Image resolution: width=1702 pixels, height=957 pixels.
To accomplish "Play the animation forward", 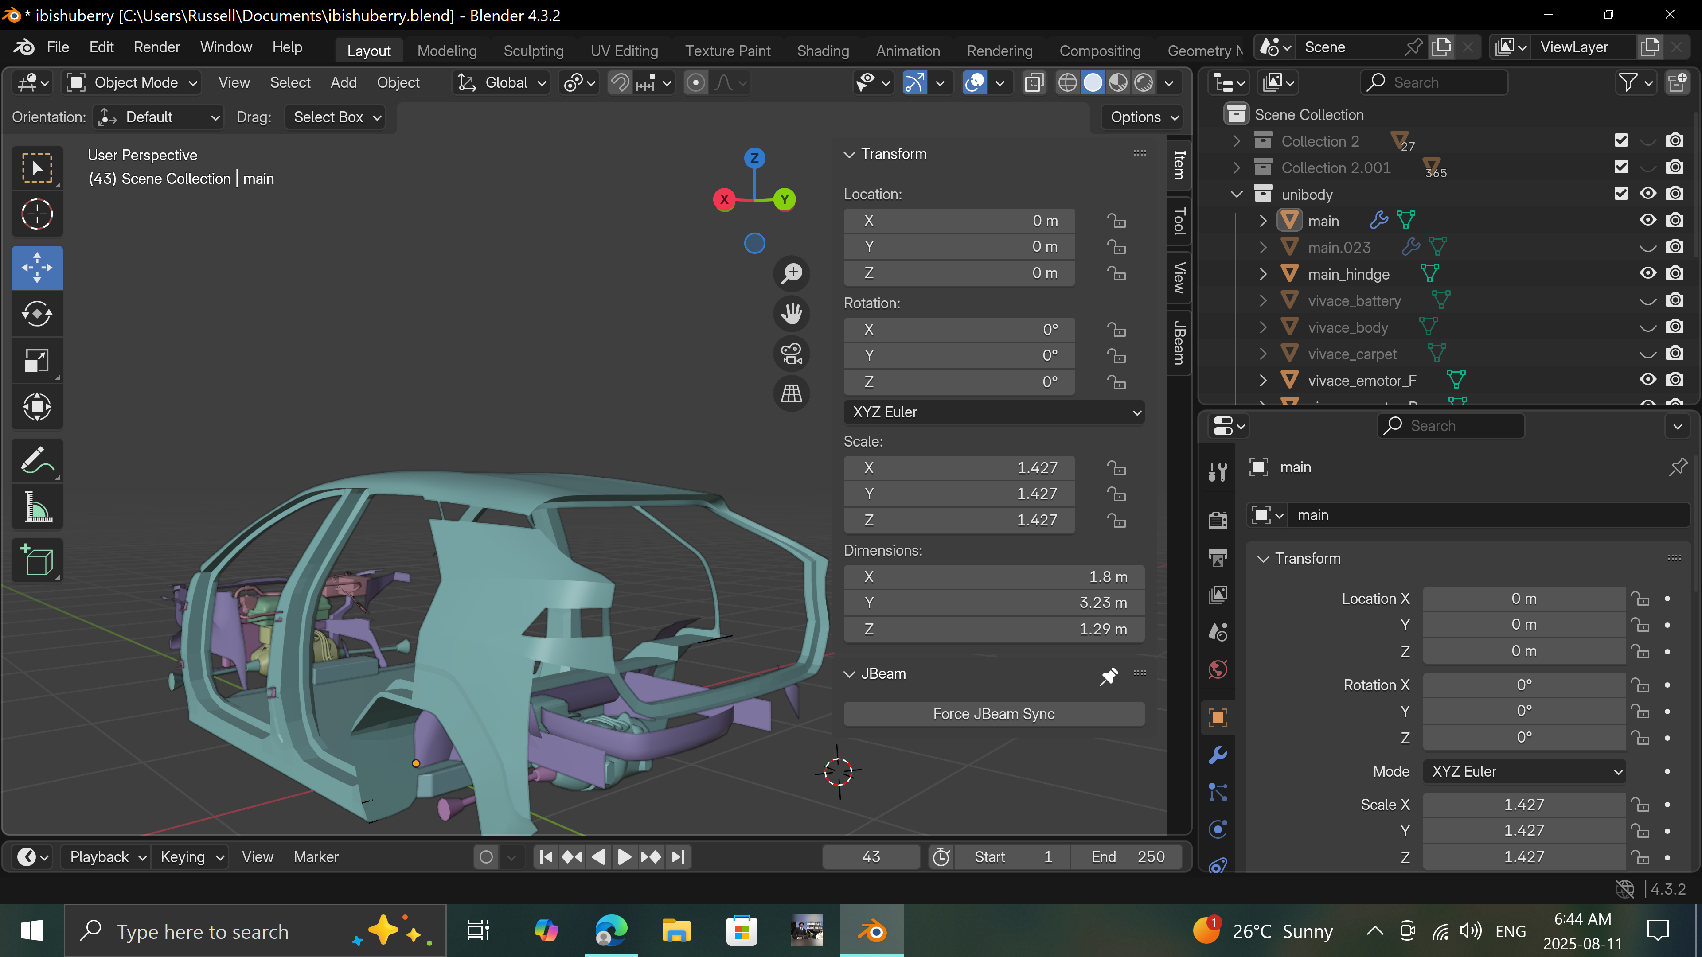I will click(x=625, y=857).
